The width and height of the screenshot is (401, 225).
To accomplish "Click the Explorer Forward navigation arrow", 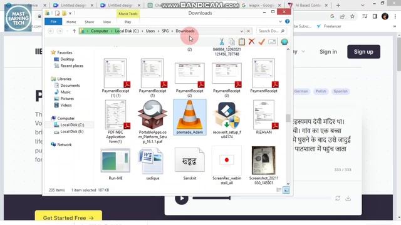I will pyautogui.click(x=60, y=31).
